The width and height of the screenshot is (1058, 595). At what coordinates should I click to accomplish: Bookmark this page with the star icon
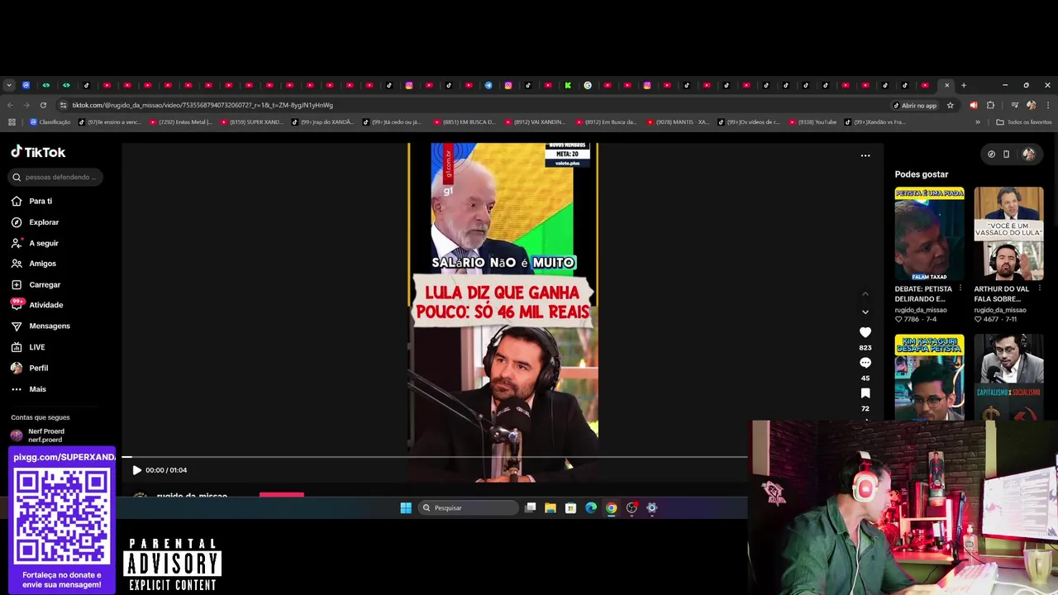click(951, 105)
